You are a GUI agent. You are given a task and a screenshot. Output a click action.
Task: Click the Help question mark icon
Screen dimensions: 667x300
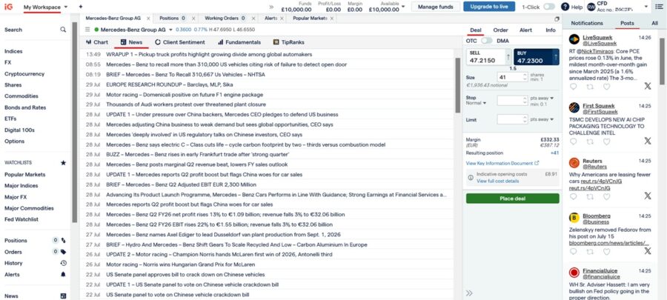(x=565, y=7)
